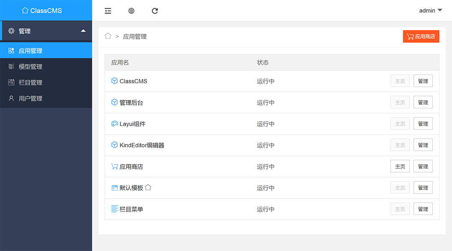
Task: Expand the 应用管理 breadcrumb path
Action: pyautogui.click(x=134, y=36)
